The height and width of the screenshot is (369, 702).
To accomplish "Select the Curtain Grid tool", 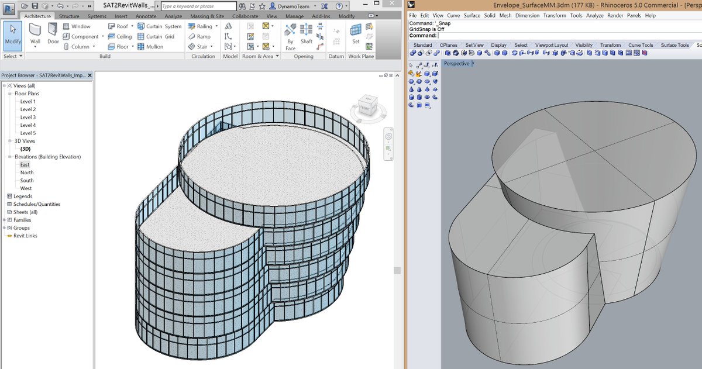I will click(156, 36).
